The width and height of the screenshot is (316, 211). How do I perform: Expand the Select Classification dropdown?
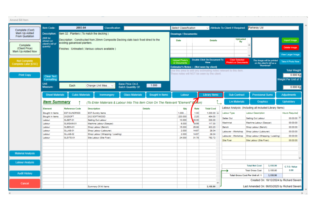pyautogui.click(x=190, y=28)
